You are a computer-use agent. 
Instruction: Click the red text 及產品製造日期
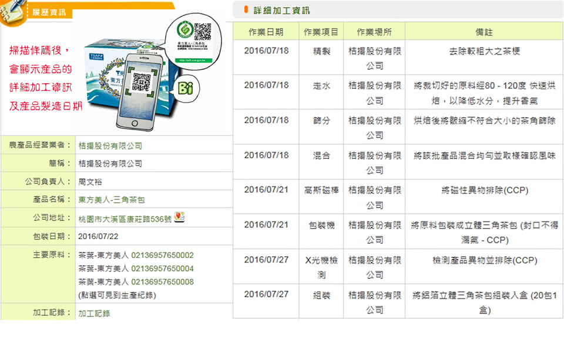coord(46,106)
